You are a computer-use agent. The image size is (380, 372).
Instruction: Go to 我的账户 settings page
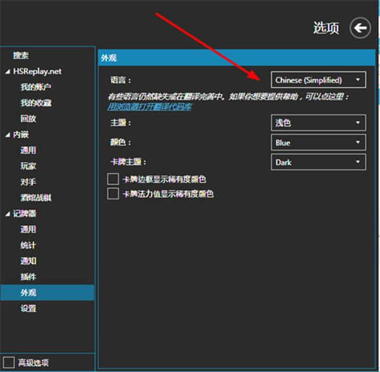coord(35,87)
